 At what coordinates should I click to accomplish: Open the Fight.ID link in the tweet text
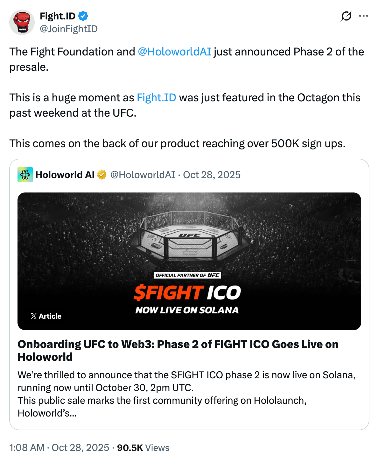point(156,98)
